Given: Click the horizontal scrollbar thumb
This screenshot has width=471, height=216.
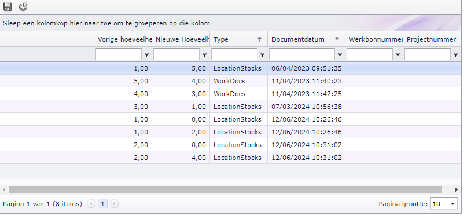Looking at the screenshot, I should point(226,189).
